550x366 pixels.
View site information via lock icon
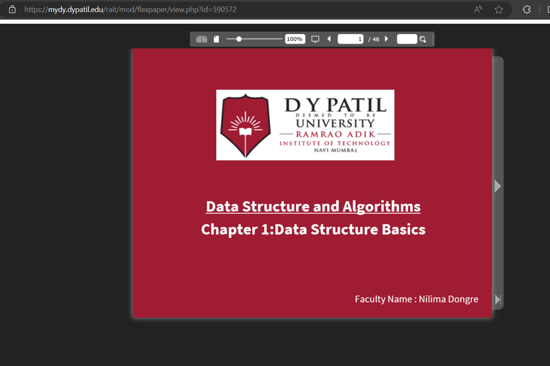click(12, 9)
